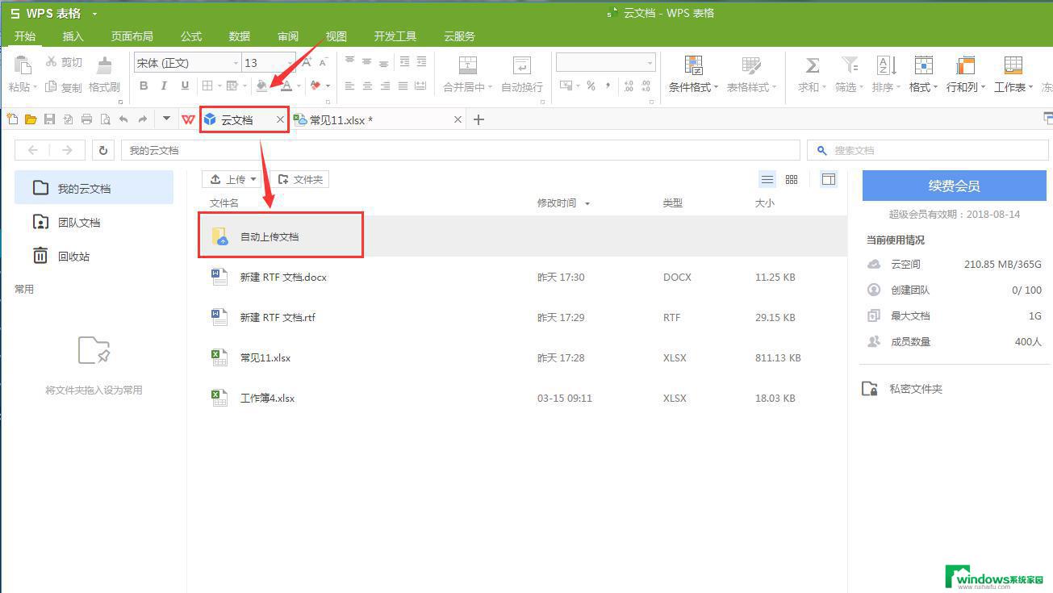Click the Paste clipboard icon

pyautogui.click(x=23, y=65)
